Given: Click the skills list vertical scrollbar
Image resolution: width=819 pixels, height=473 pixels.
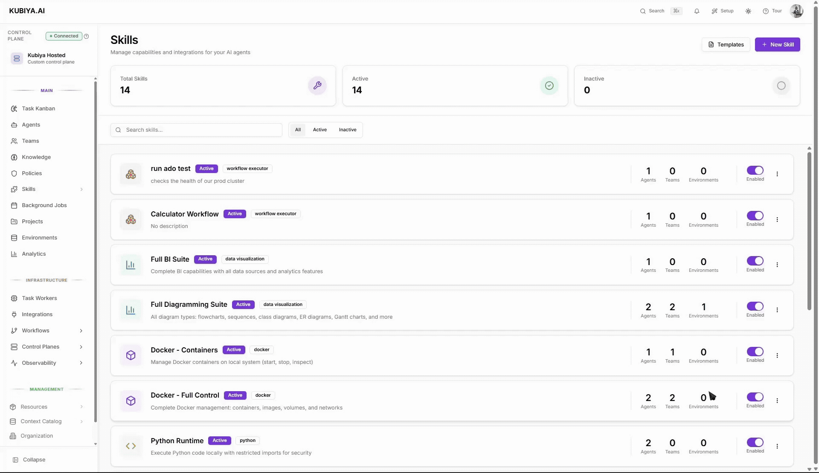Looking at the screenshot, I should [809, 230].
